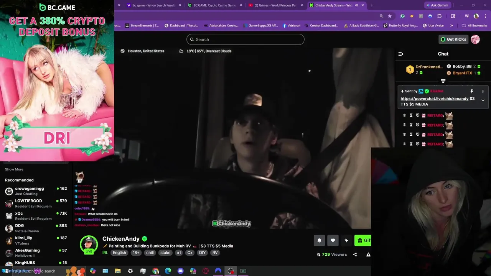491x276 pixels.
Task: Open crowegamingg recommended channel
Action: coord(36,191)
